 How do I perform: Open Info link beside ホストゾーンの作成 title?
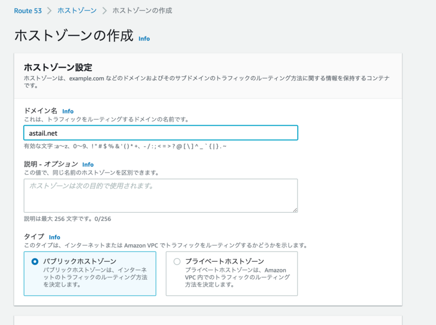point(144,39)
